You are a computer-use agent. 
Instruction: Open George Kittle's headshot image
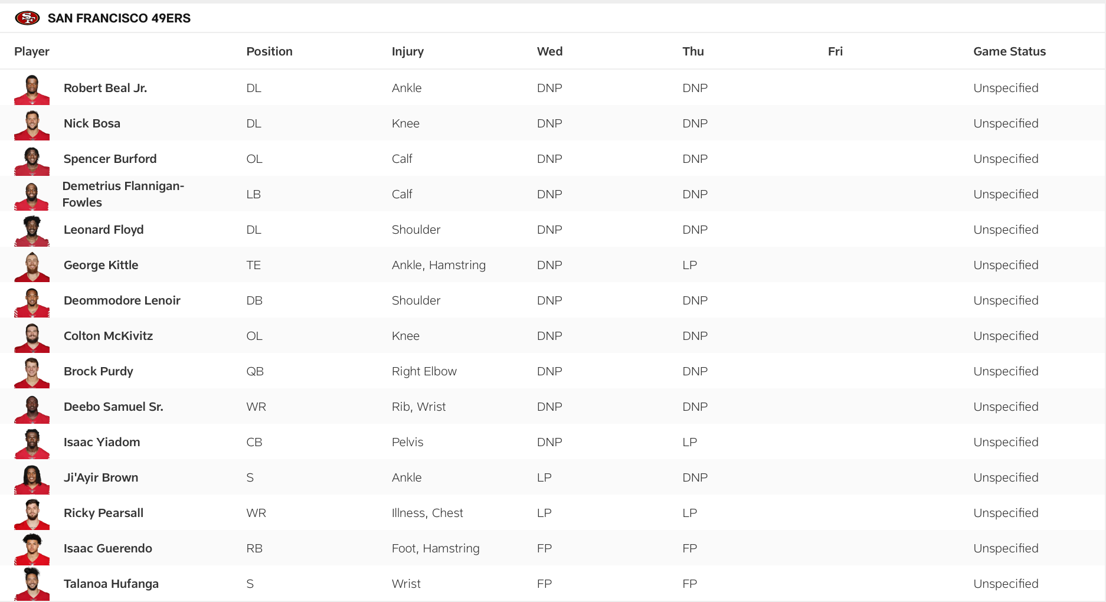[32, 266]
